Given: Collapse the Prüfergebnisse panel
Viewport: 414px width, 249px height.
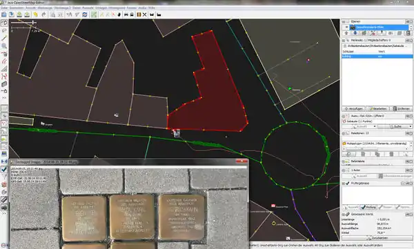Looking at the screenshot, I should click(344, 183).
